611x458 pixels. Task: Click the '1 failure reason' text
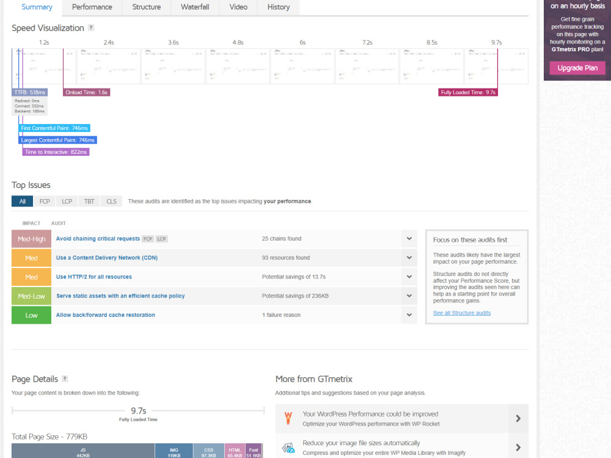coord(281,314)
